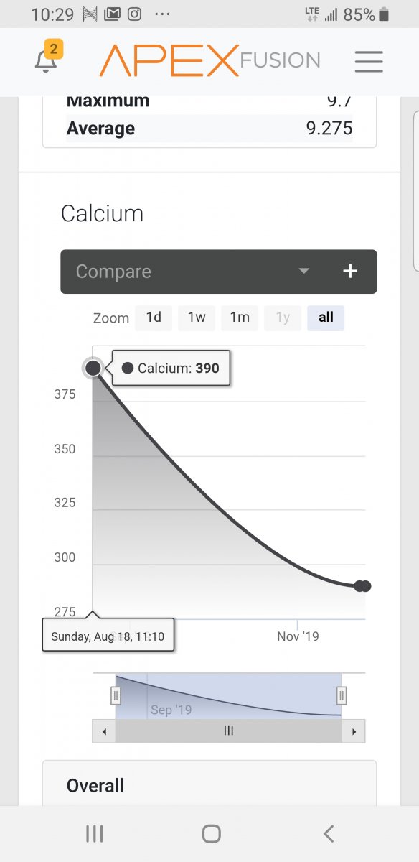Screen dimensions: 419x862
Task: Click the APEX Fusion logo
Action: tap(209, 60)
